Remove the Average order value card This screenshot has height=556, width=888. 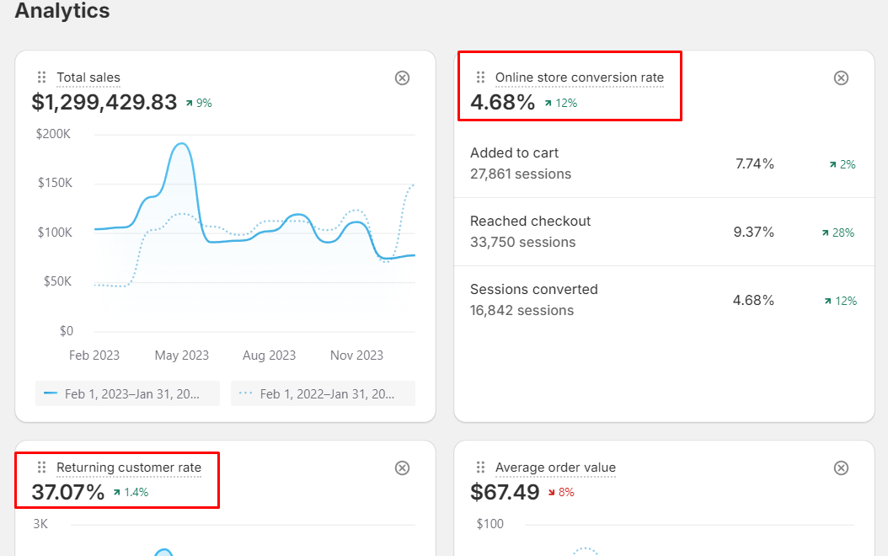(841, 468)
